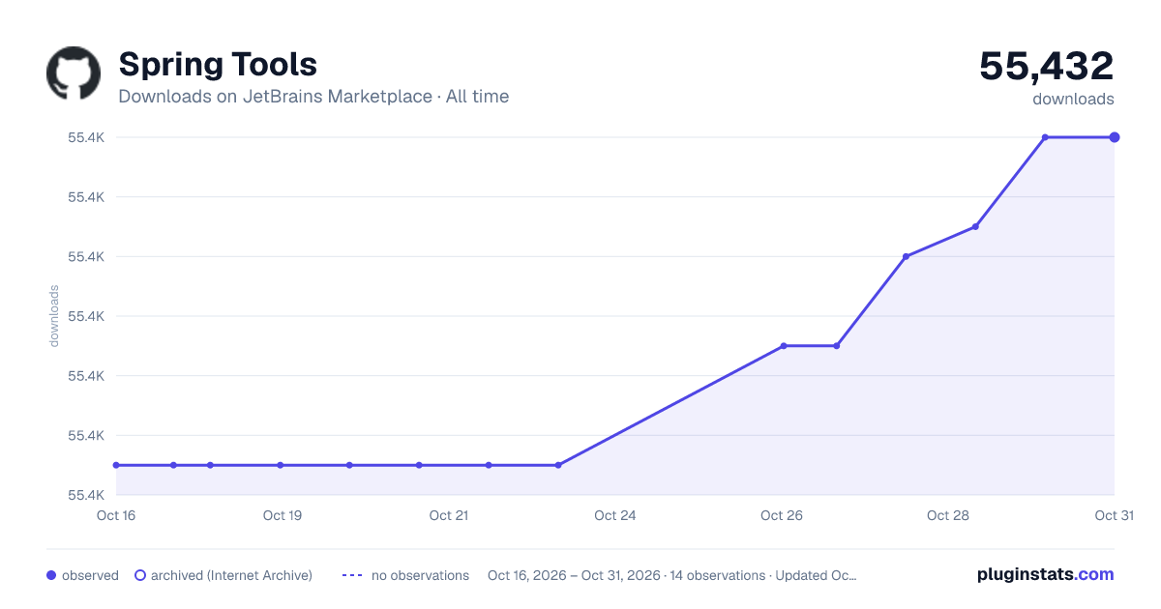Click the Oct 28 x-axis label
Image resolution: width=1161 pixels, height=609 pixels.
[x=948, y=515]
